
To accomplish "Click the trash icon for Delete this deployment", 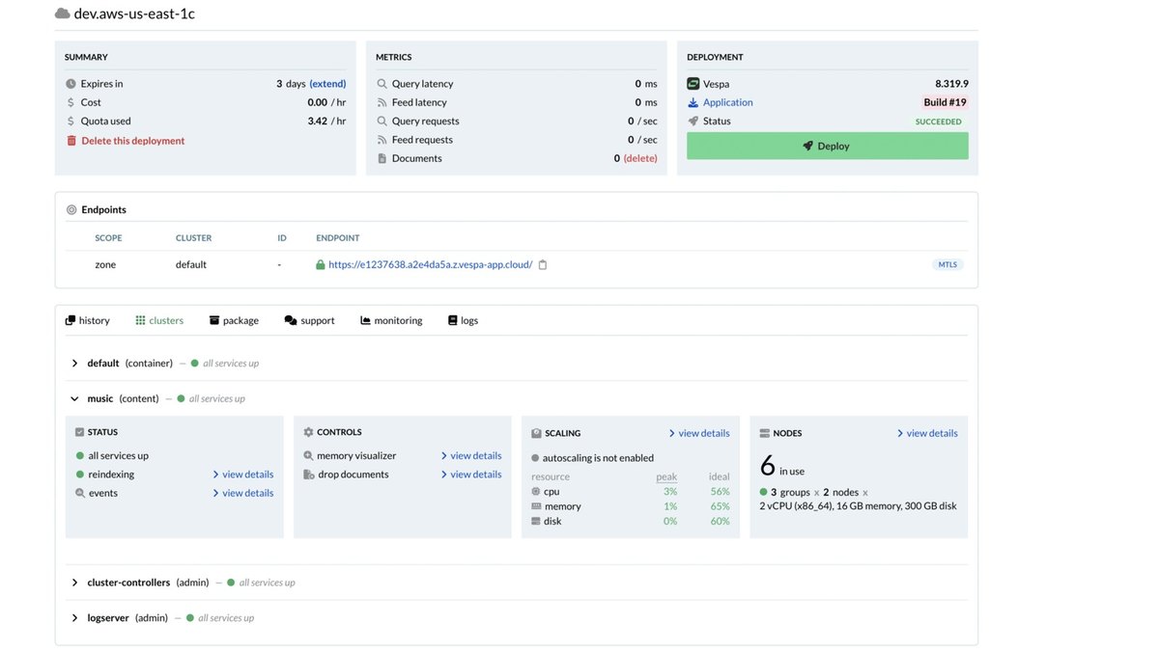I will 71,141.
